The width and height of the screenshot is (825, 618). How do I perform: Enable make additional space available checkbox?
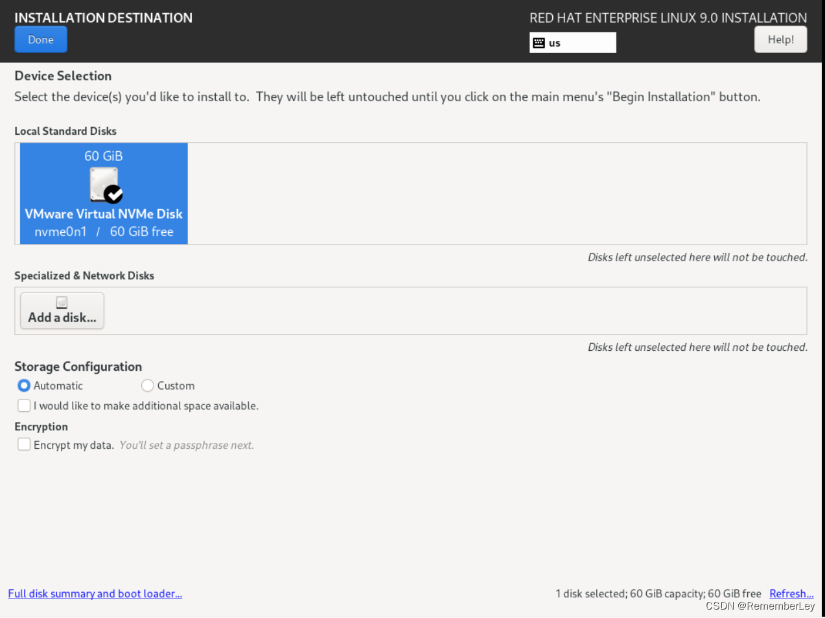pyautogui.click(x=24, y=405)
